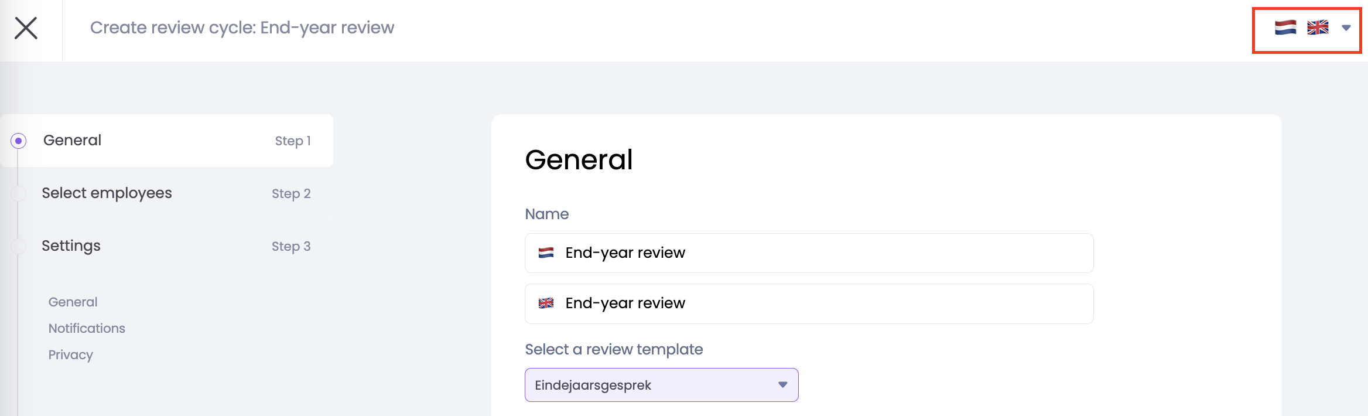Screen dimensions: 1368x416
Task: Select the General step radio indicator
Action: tap(19, 141)
